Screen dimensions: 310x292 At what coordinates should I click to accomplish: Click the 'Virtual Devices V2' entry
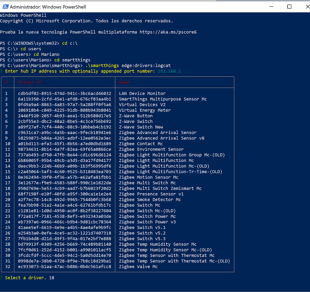coord(142,105)
